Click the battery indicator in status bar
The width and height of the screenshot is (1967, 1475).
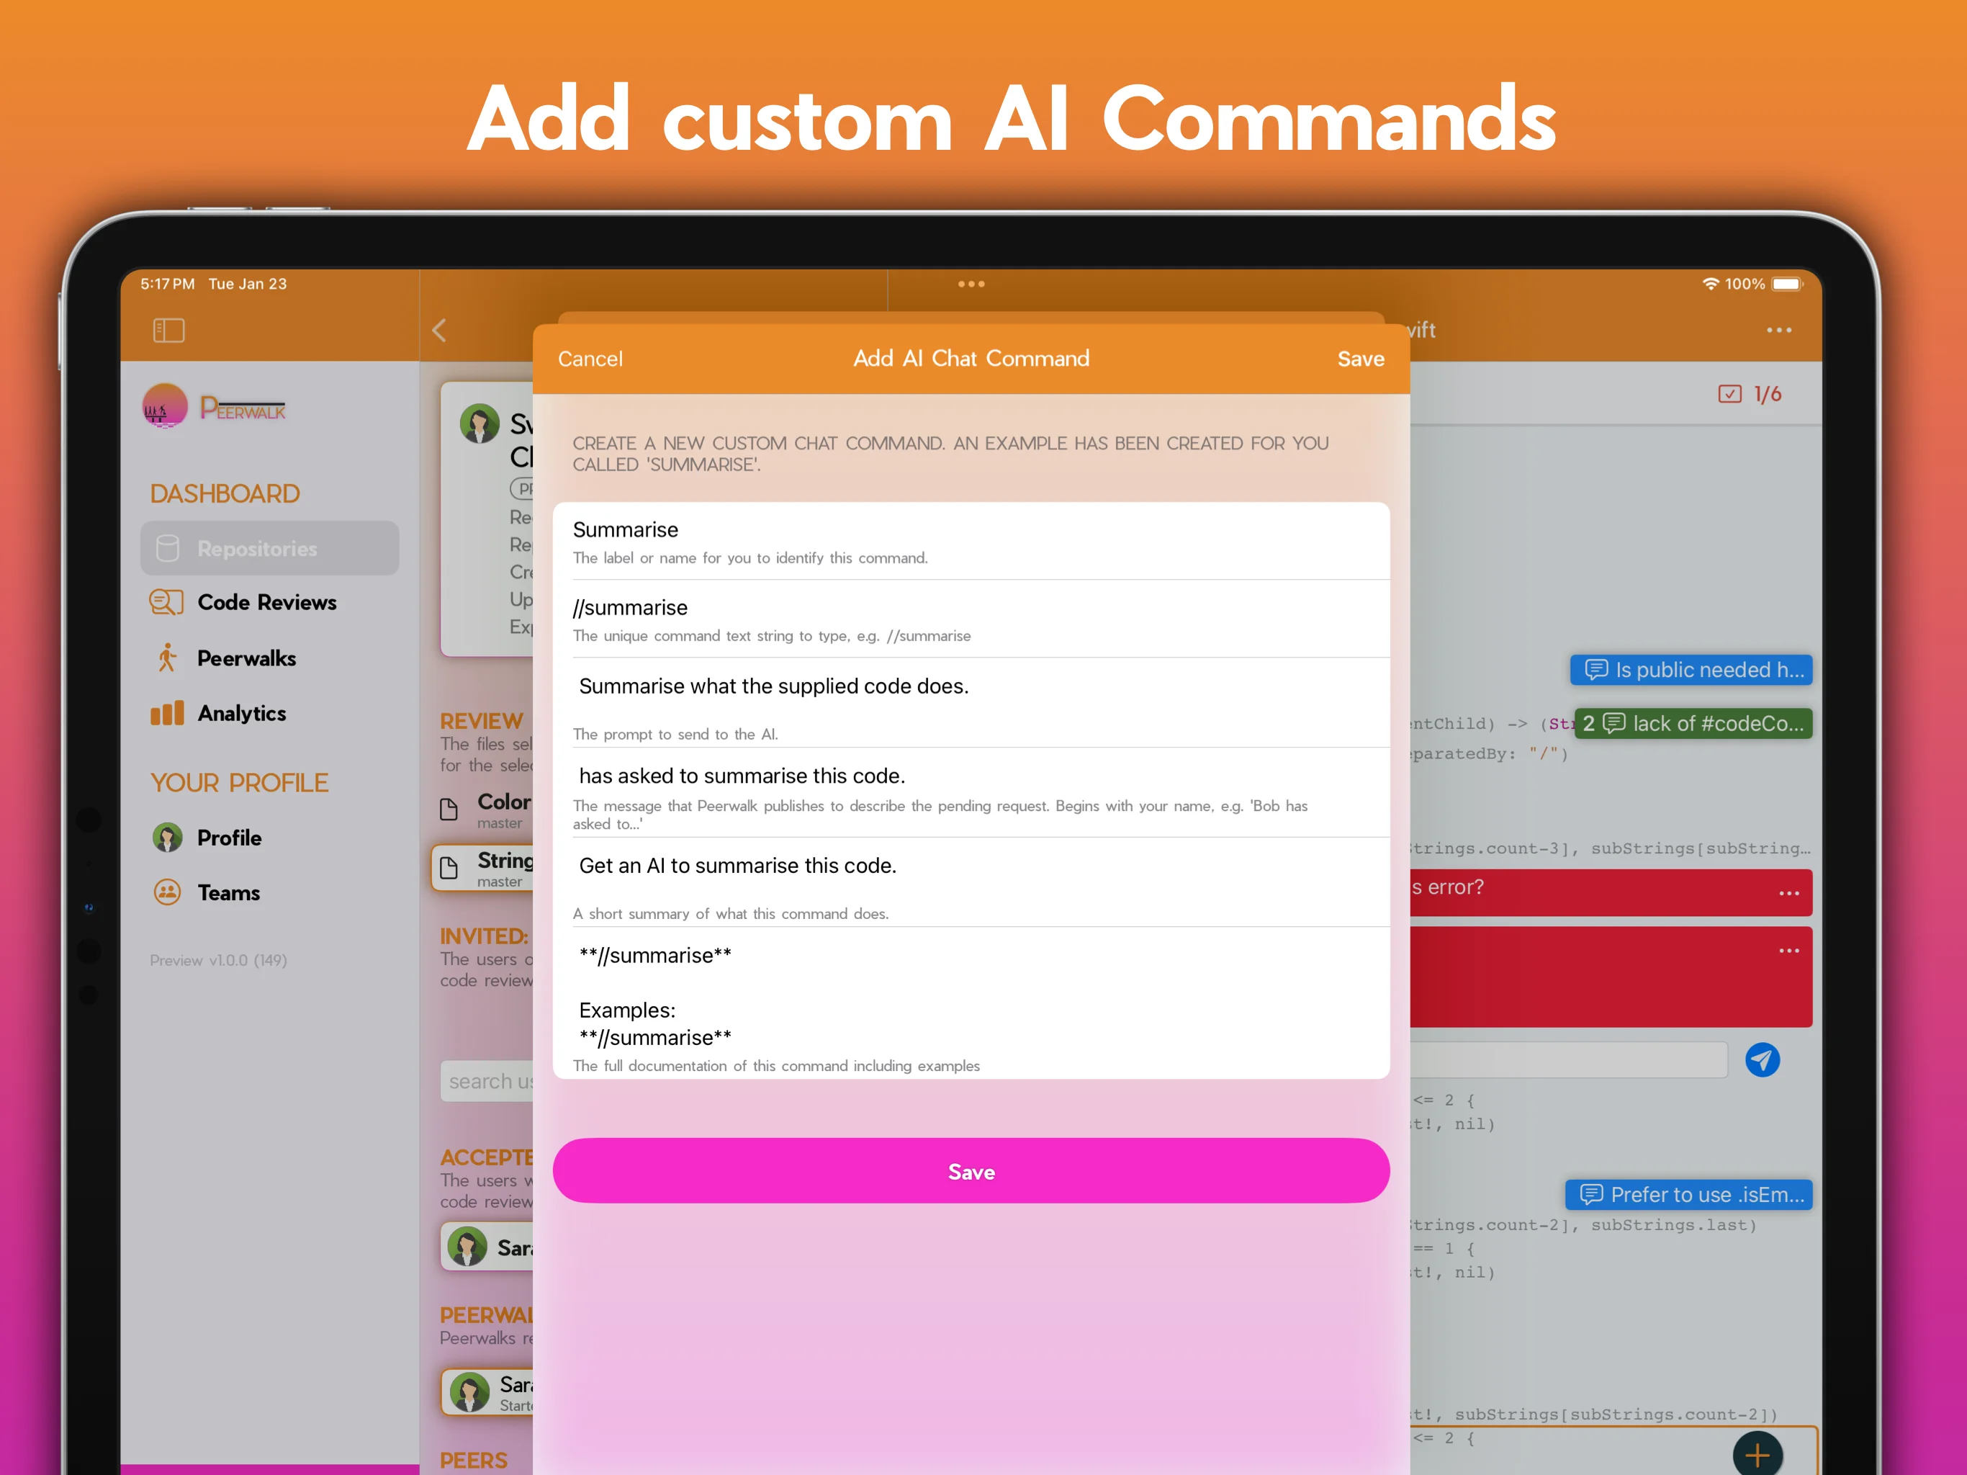(x=1786, y=284)
